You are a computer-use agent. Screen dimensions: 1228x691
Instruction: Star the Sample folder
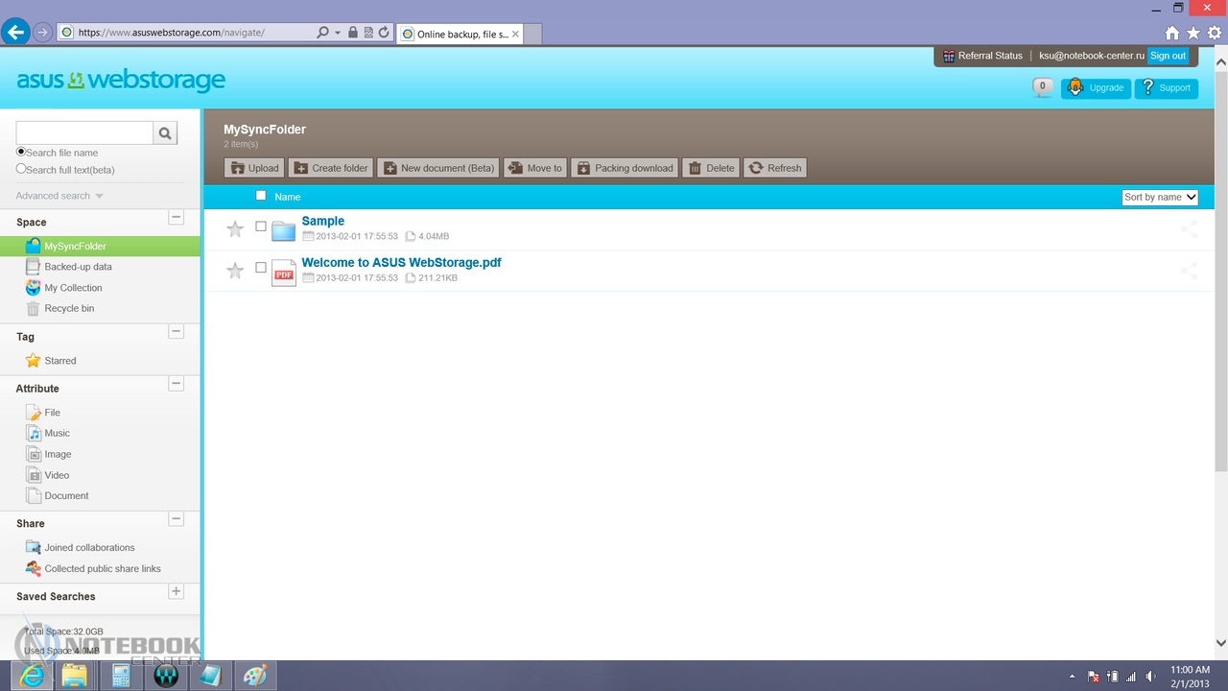click(235, 229)
